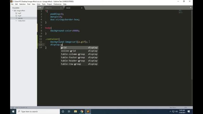This screenshot has height=114, width=203.
Task: Open network icon in the tray
Action: coord(174,111)
